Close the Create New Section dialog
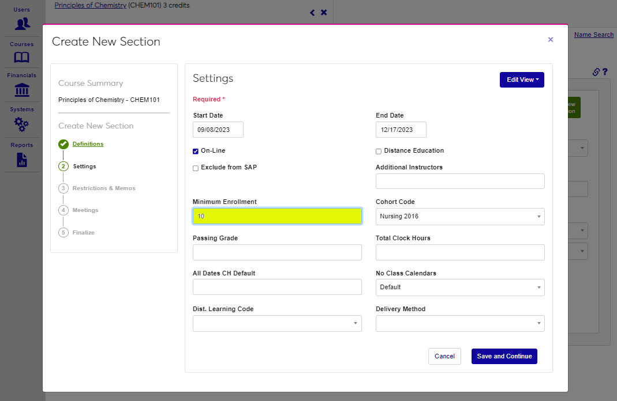This screenshot has height=401, width=617. tap(550, 40)
